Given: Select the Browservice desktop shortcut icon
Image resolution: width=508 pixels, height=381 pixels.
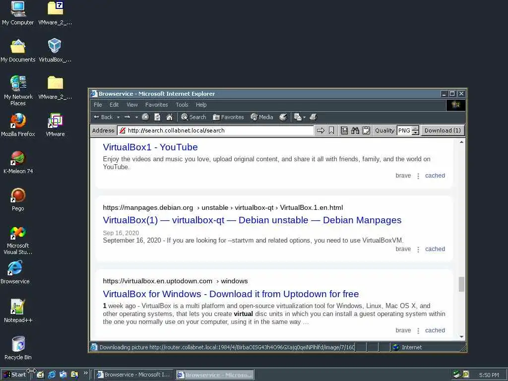Looking at the screenshot, I should 15,272.
